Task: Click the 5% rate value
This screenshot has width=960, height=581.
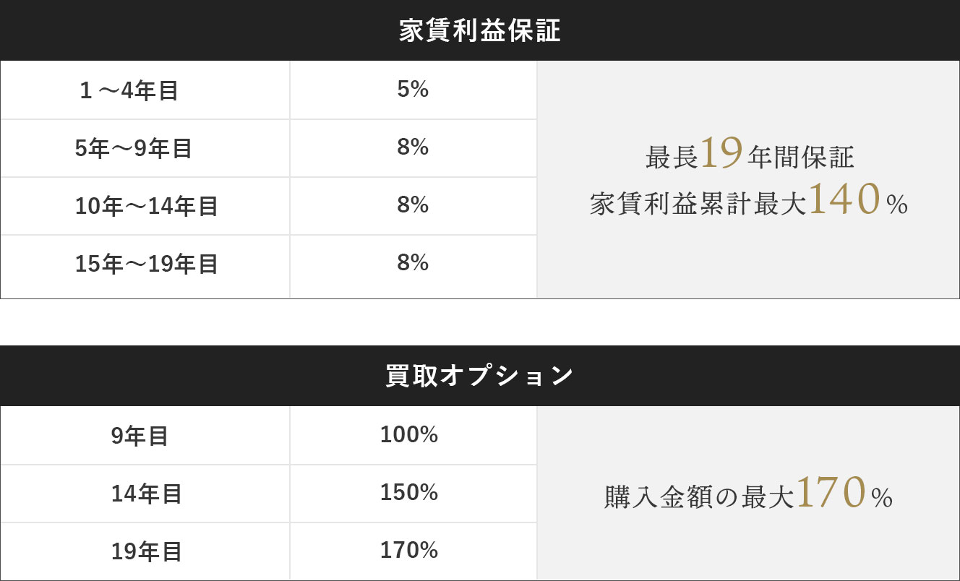Action: [x=413, y=90]
